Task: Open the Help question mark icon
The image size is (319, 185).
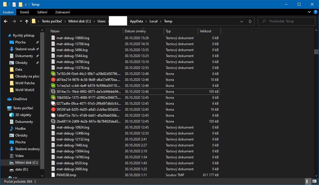Action: [x=315, y=12]
